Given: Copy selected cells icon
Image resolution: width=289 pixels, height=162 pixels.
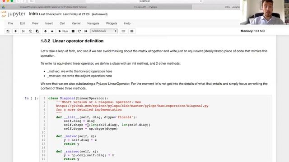Looking at the screenshot, I should pos(30,31).
